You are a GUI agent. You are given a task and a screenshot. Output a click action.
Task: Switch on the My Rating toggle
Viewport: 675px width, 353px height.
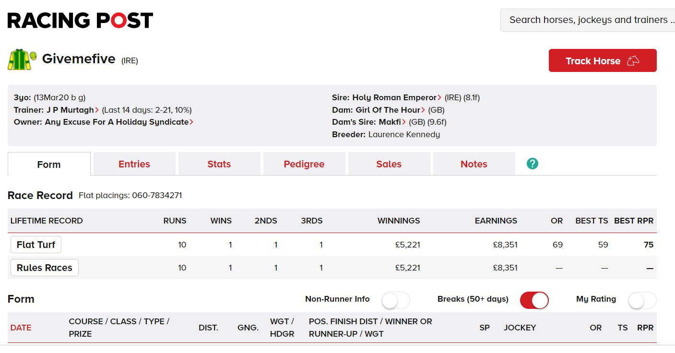click(x=642, y=300)
